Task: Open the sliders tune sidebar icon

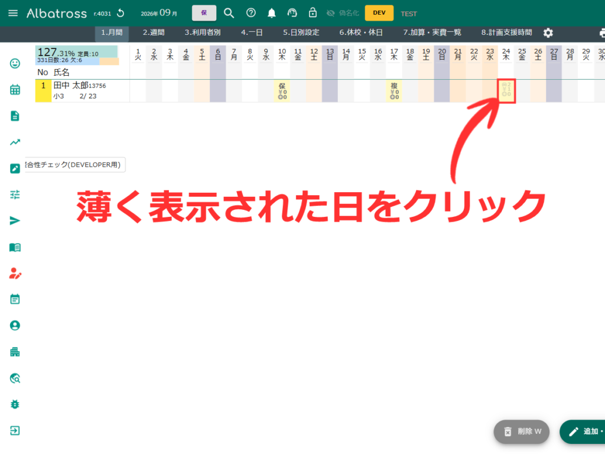Action: click(x=15, y=194)
